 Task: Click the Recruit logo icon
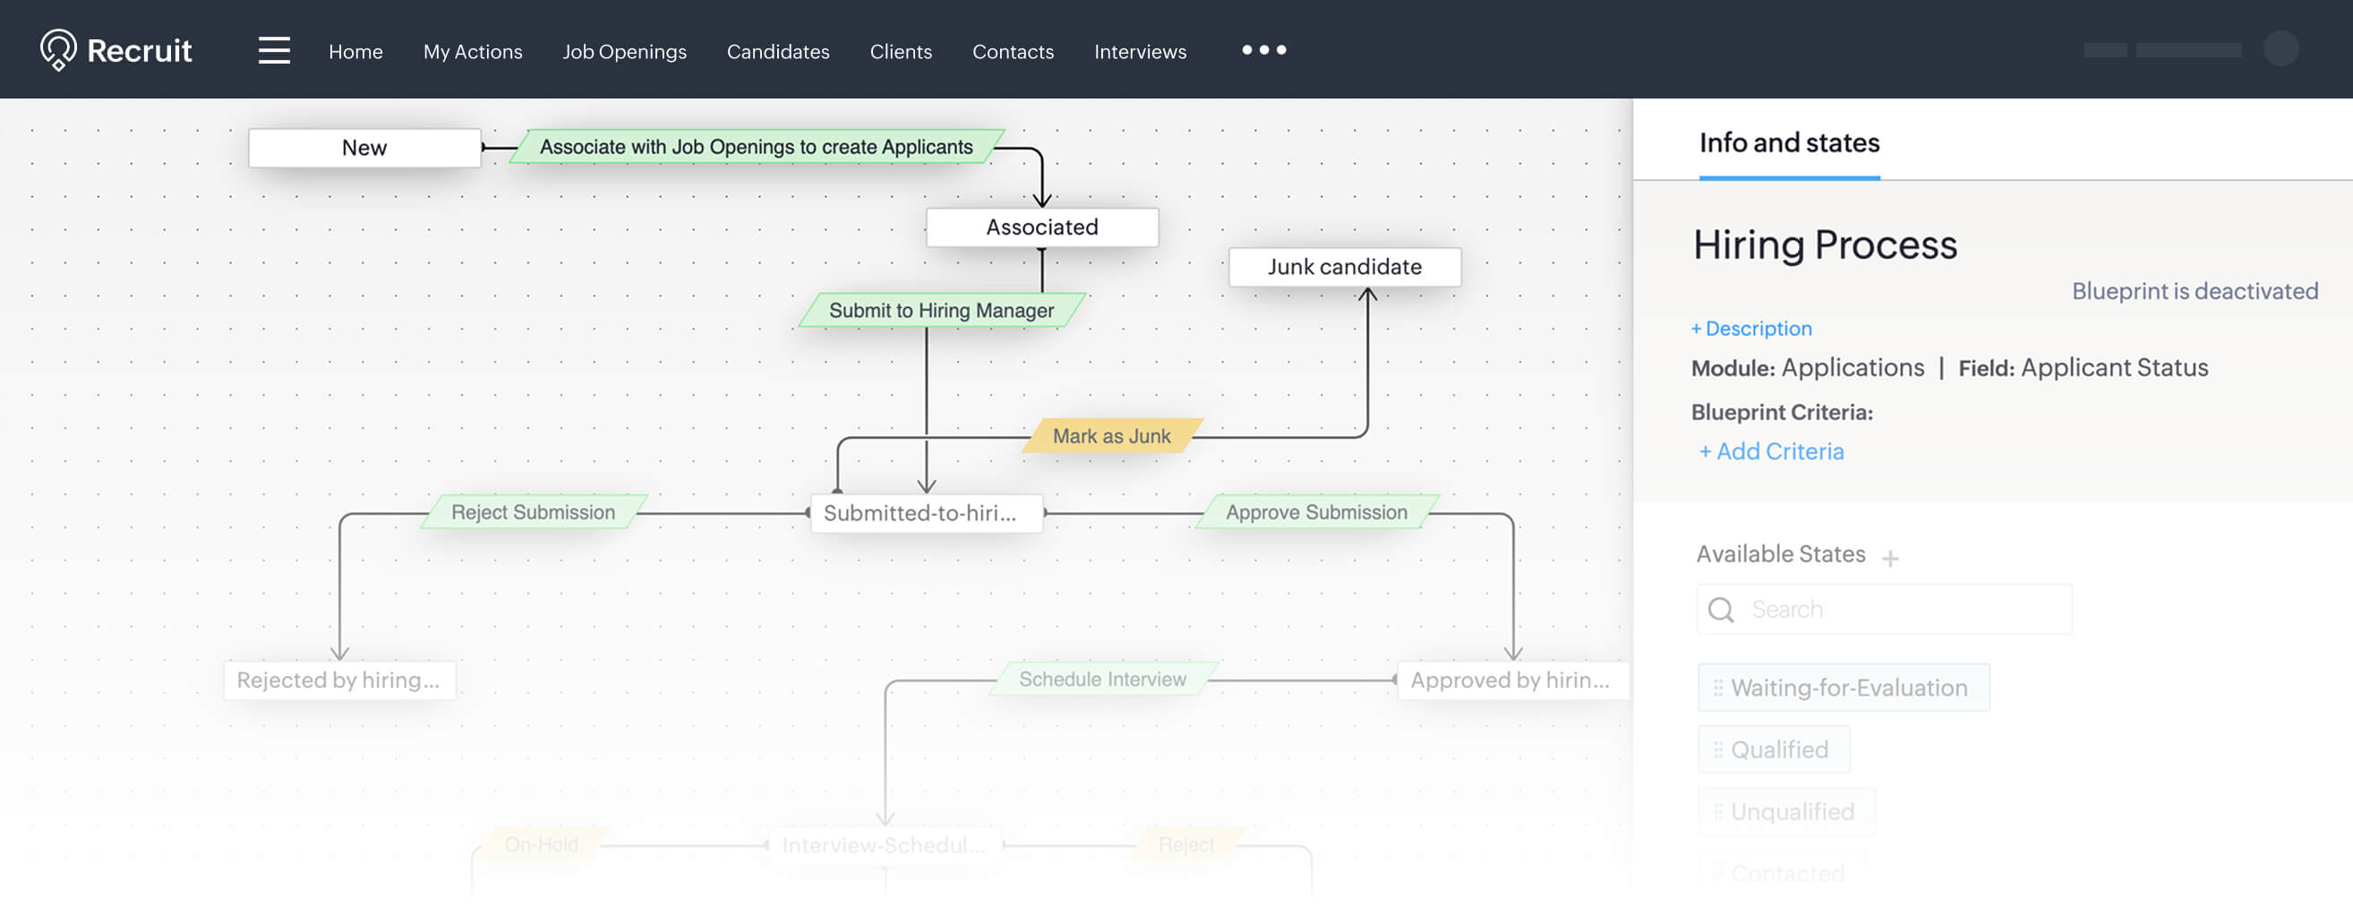coord(58,49)
